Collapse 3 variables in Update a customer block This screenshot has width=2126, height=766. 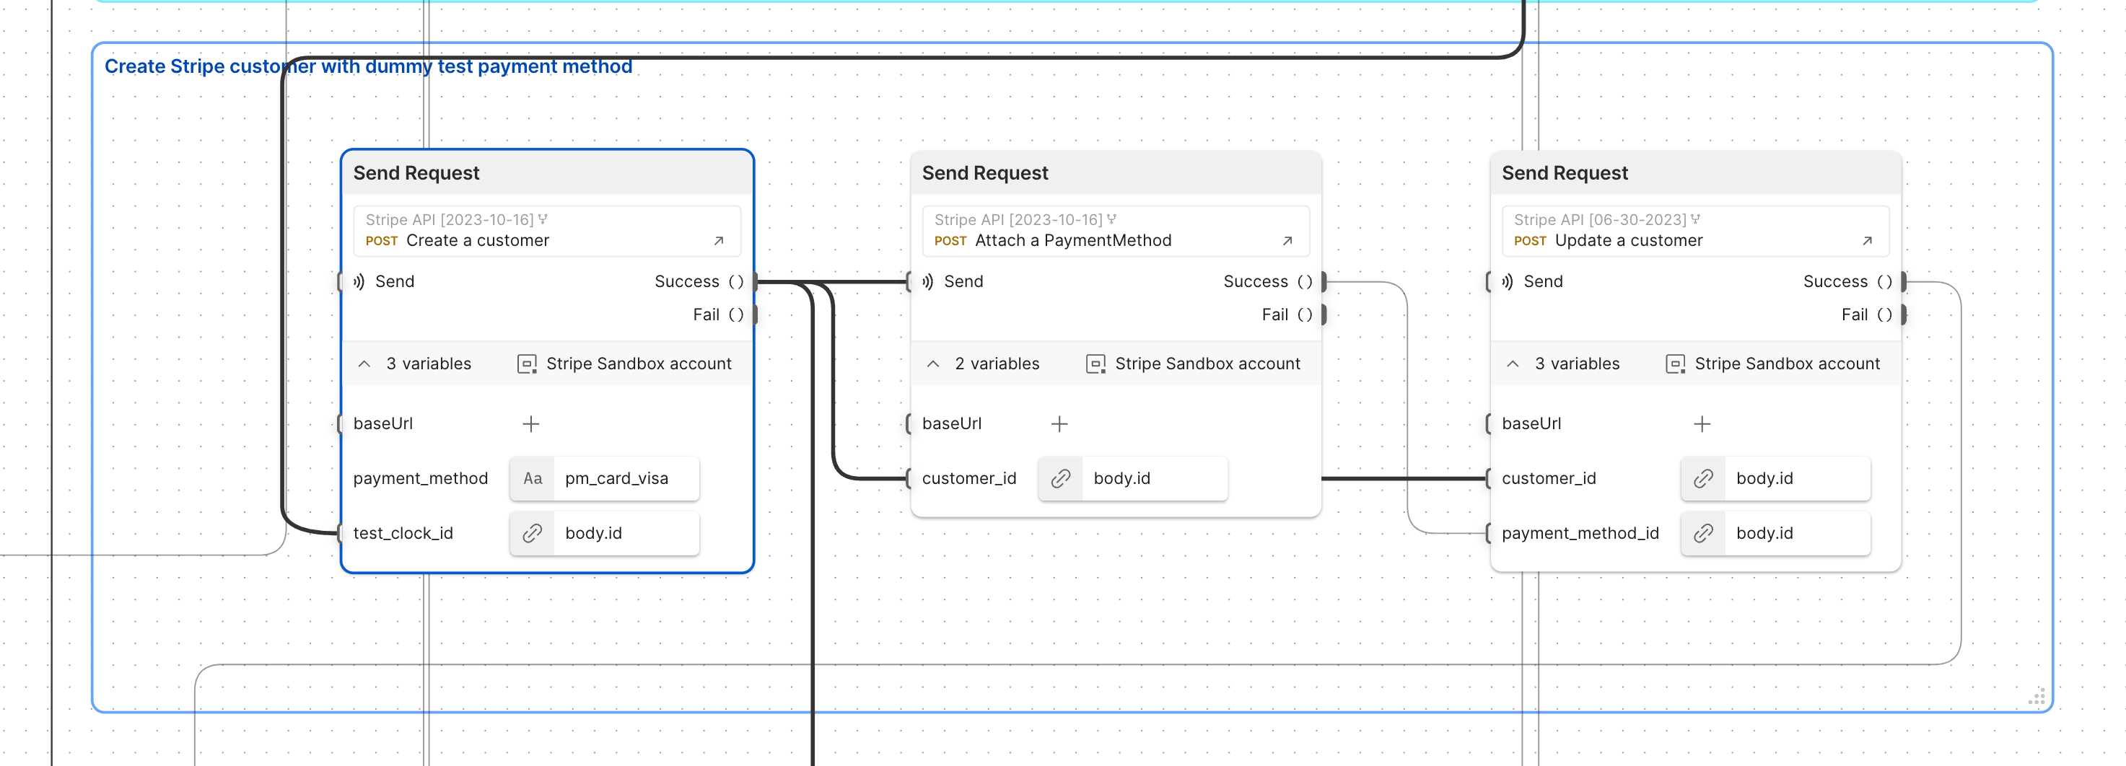tap(1512, 364)
